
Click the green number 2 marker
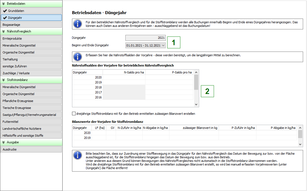pyautogui.click(x=207, y=91)
